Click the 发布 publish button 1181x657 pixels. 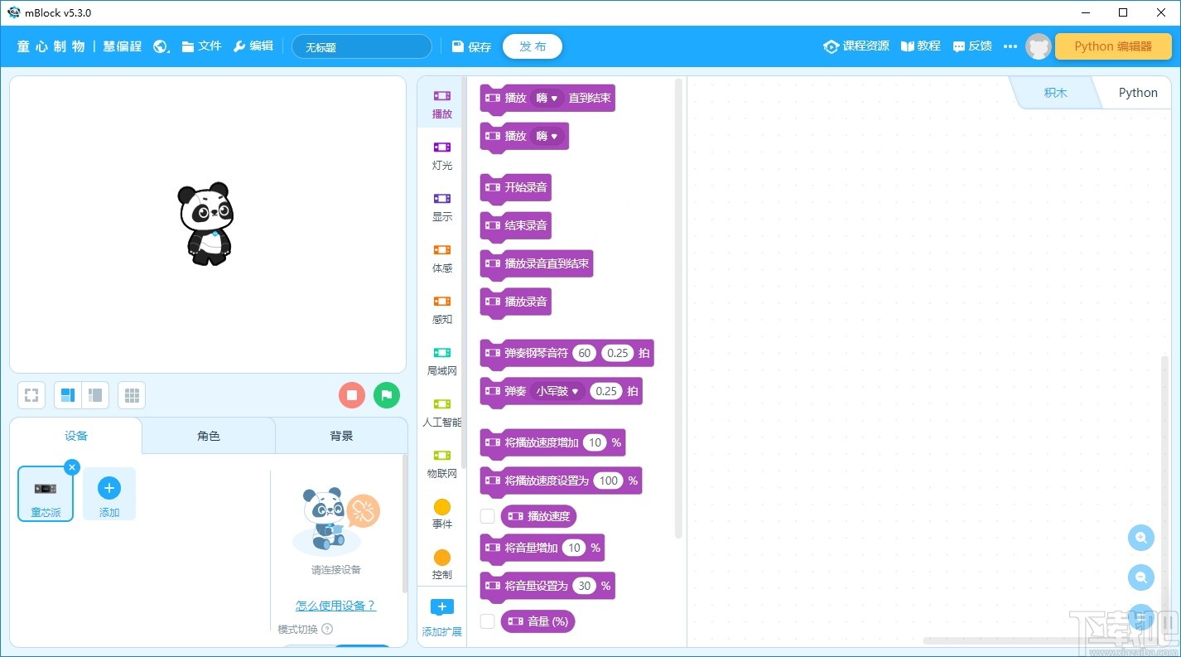[x=533, y=46]
